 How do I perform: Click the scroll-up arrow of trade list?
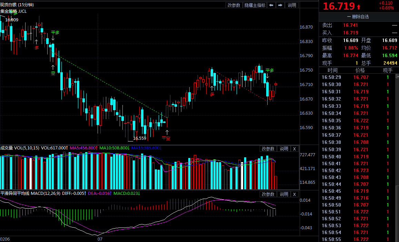397,76
